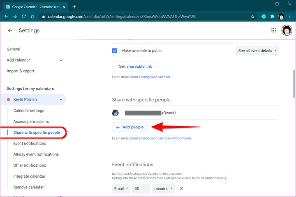Change the minutes unit dropdown
The image size is (296, 197).
[164, 189]
